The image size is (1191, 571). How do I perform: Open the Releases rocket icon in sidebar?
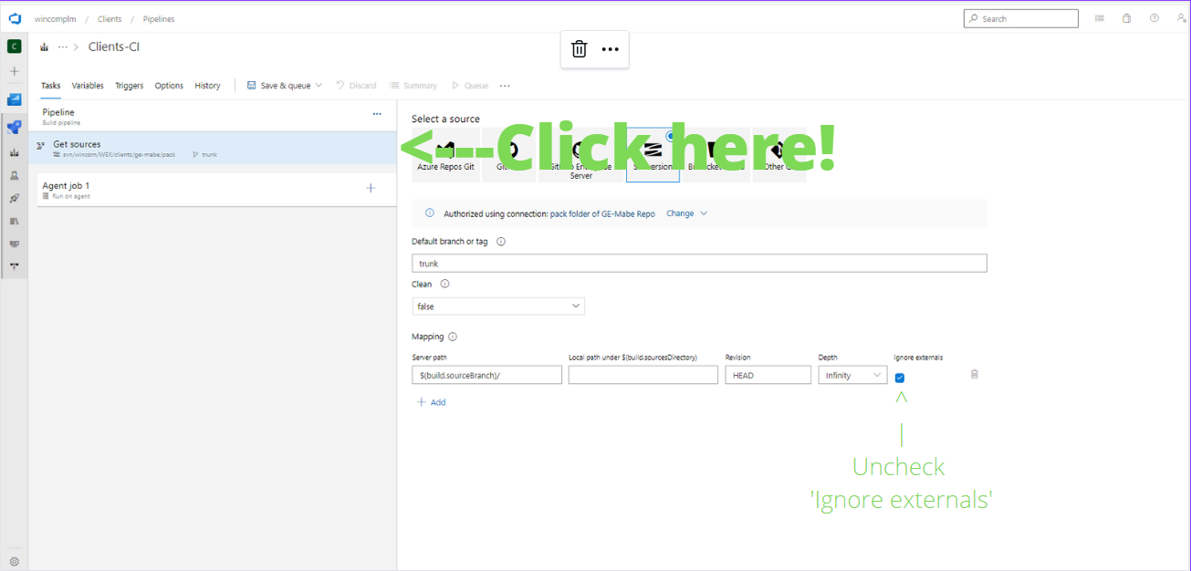(x=15, y=198)
